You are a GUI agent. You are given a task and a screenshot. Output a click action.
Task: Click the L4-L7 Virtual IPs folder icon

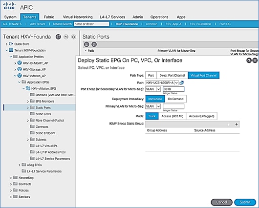click(x=32, y=146)
